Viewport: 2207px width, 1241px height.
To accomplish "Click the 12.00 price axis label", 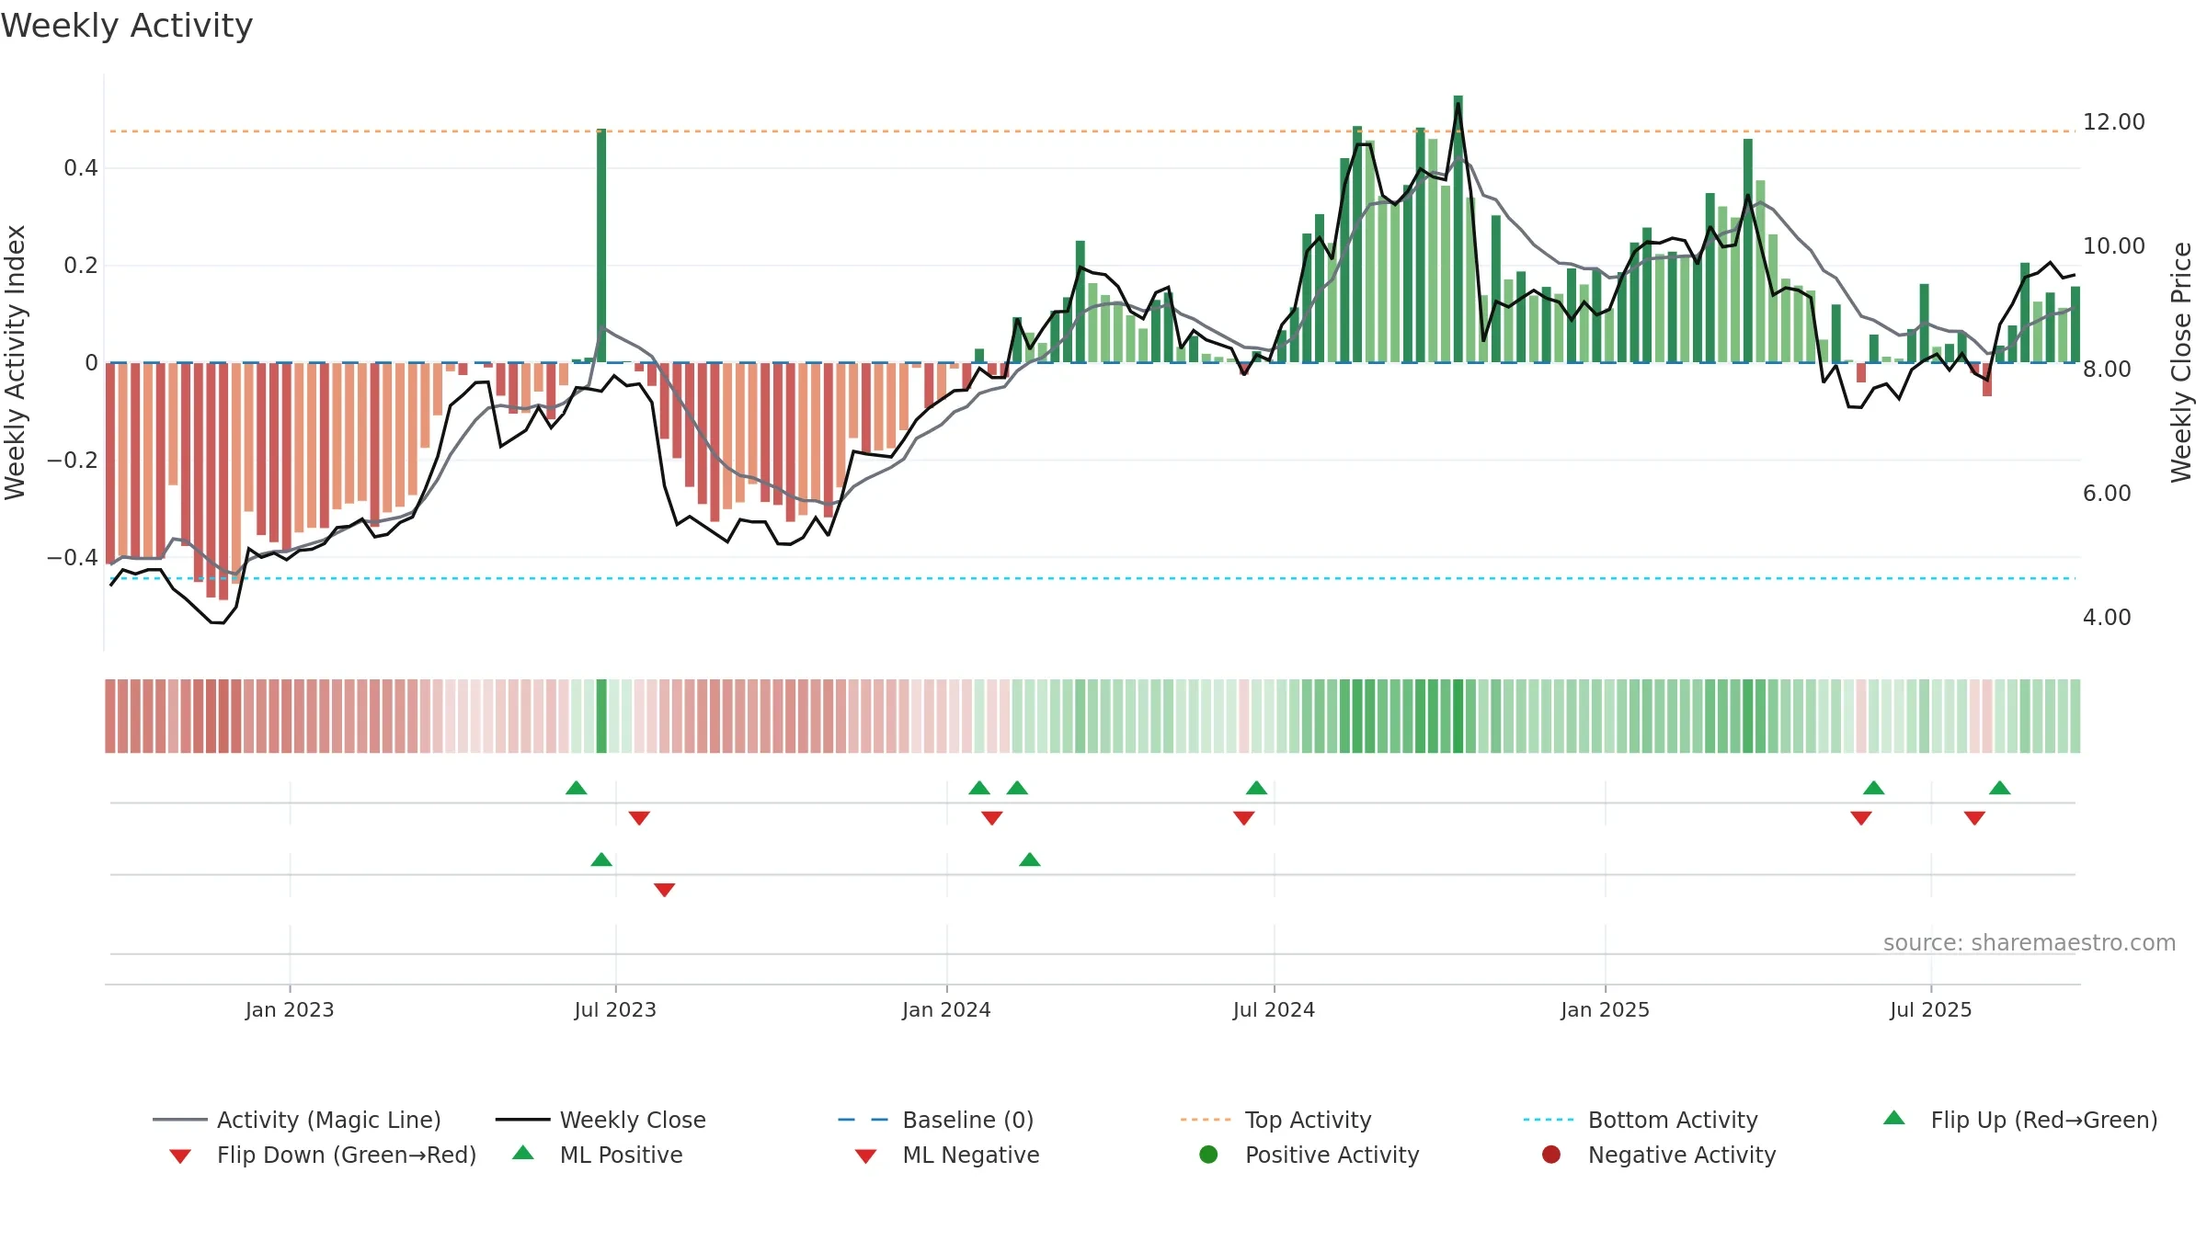I will click(2113, 122).
